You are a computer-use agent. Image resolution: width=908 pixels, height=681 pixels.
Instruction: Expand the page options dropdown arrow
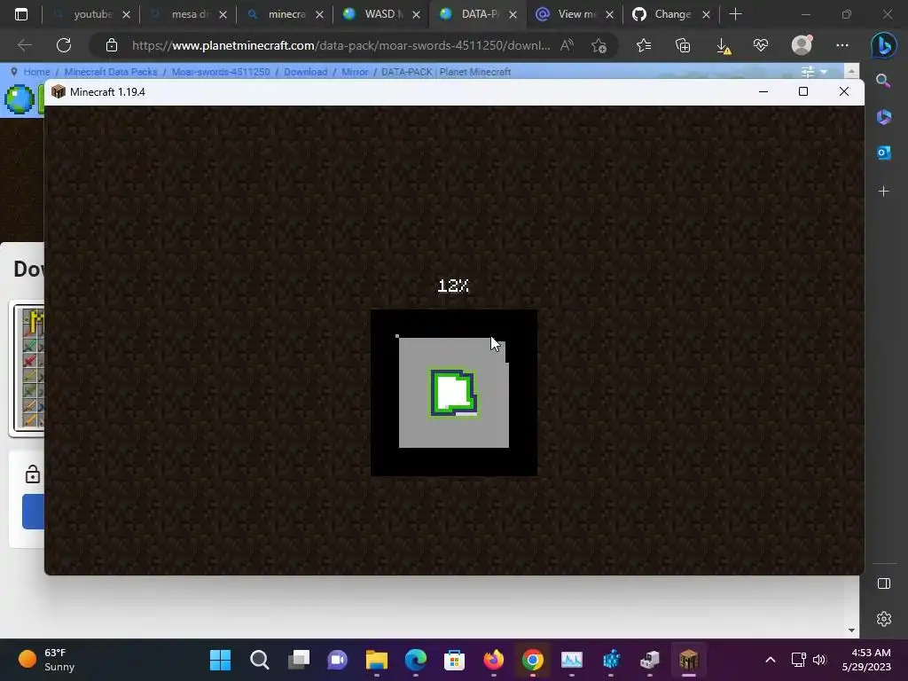pos(824,72)
